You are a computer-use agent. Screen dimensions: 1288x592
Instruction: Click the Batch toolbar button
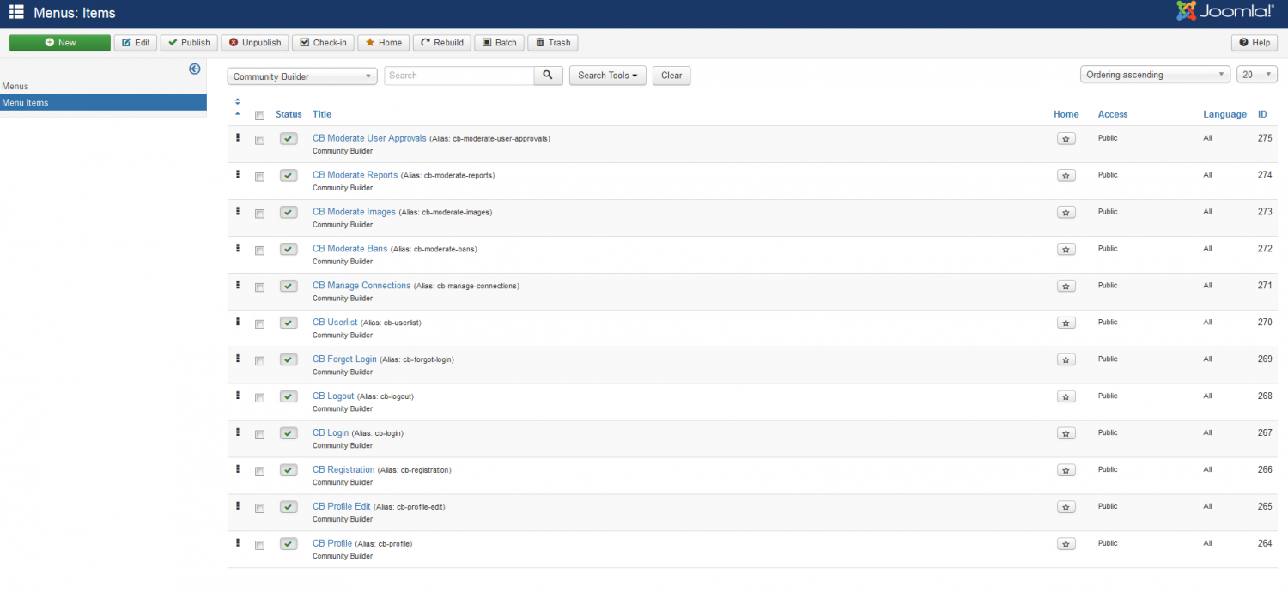(499, 43)
